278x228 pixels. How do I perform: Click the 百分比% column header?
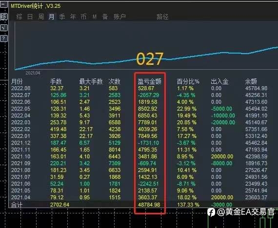tap(188, 81)
